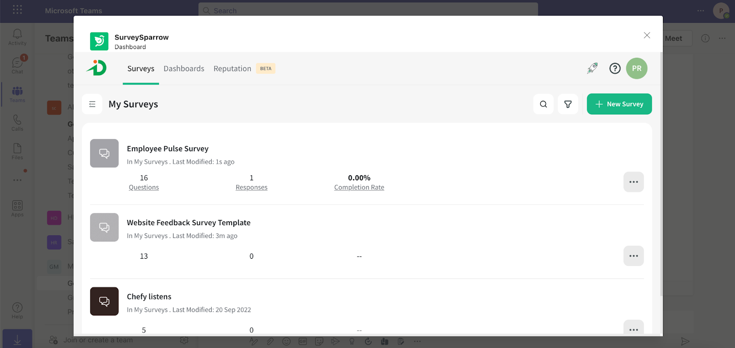Click the Chefy listens dark survey icon
The image size is (735, 348).
point(104,301)
